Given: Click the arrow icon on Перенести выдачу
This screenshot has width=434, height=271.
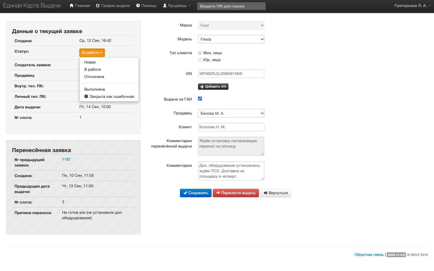Looking at the screenshot, I should [x=218, y=193].
